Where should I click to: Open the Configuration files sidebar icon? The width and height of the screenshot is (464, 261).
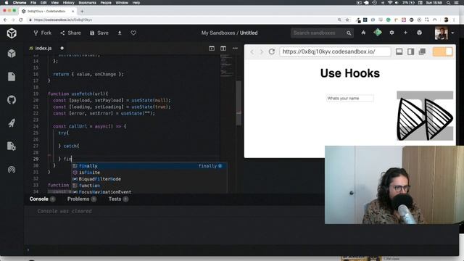point(12,146)
